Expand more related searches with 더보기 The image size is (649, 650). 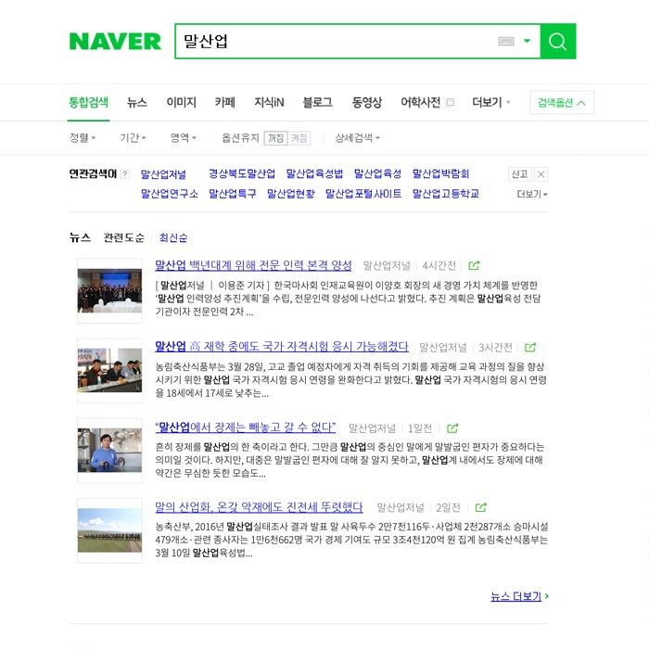click(532, 194)
